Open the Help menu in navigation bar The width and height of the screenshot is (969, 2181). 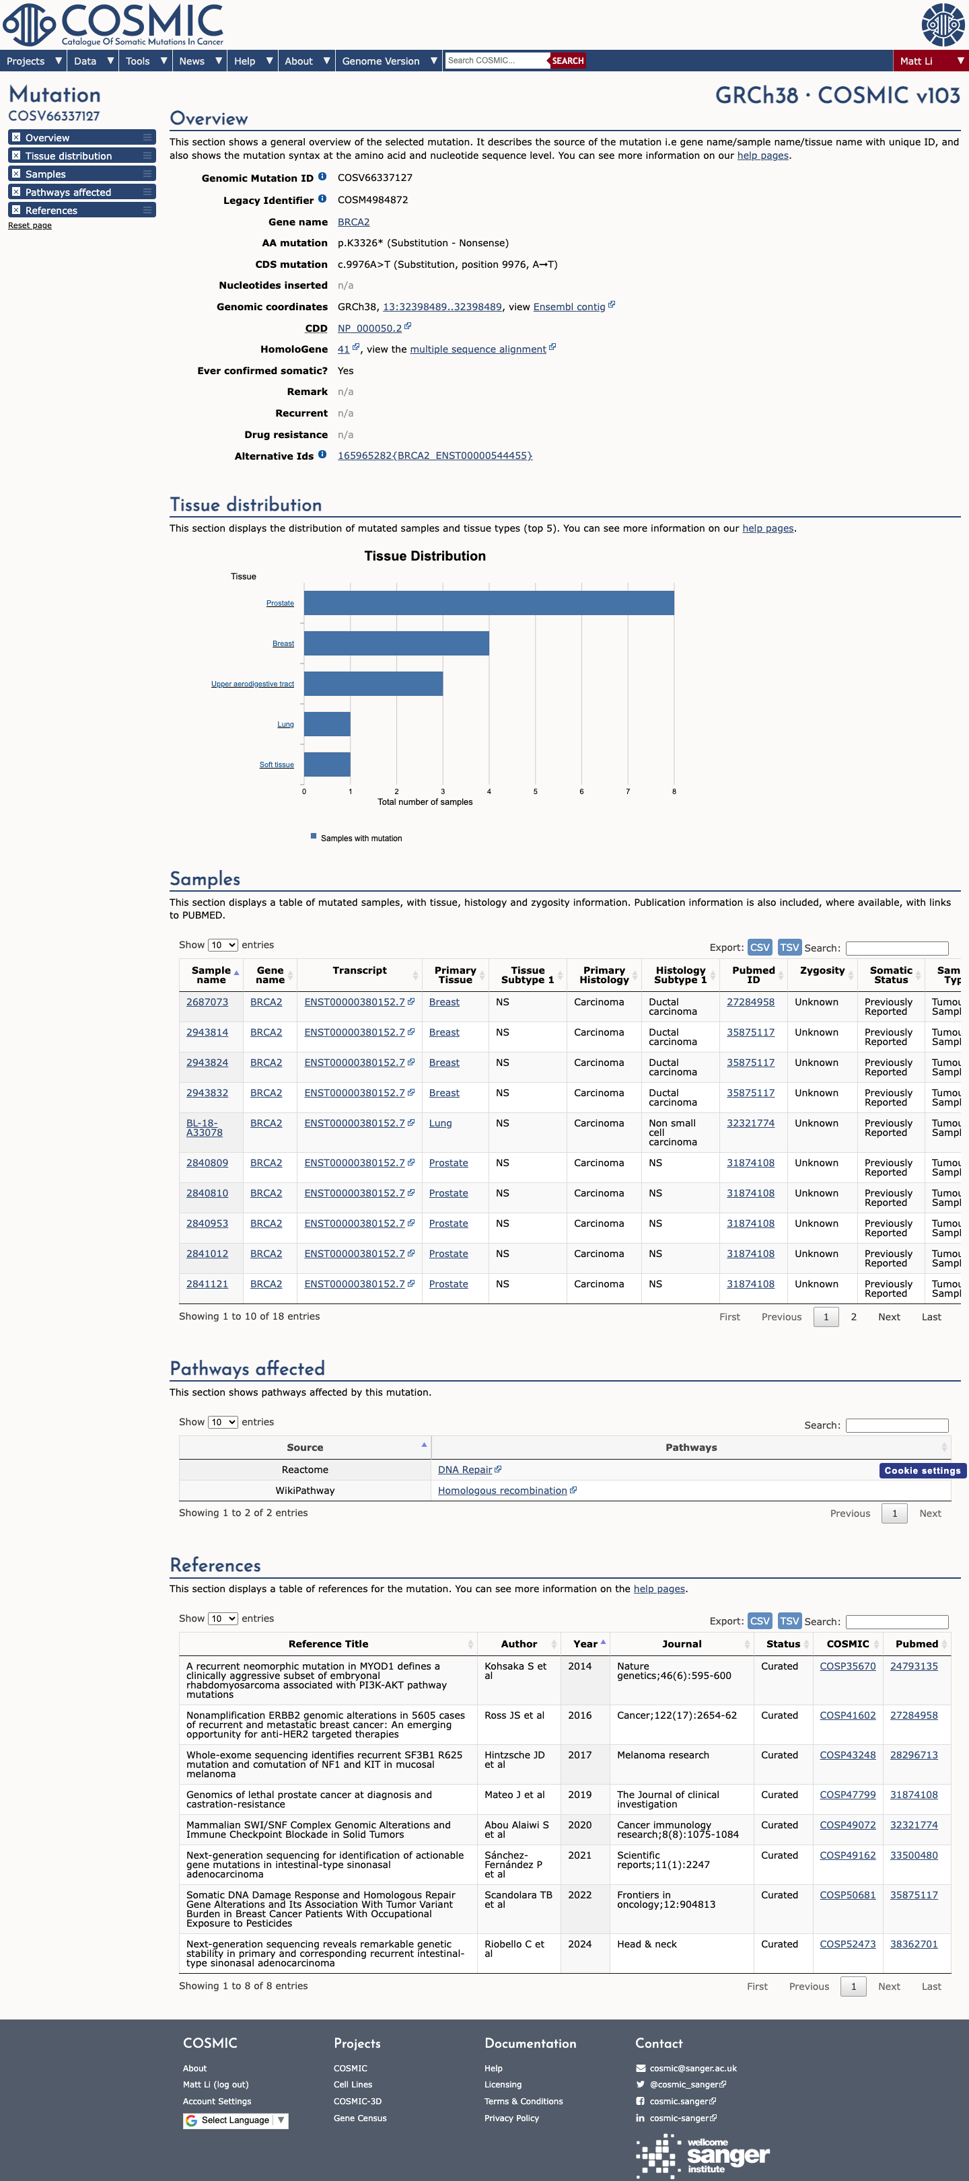pos(253,61)
